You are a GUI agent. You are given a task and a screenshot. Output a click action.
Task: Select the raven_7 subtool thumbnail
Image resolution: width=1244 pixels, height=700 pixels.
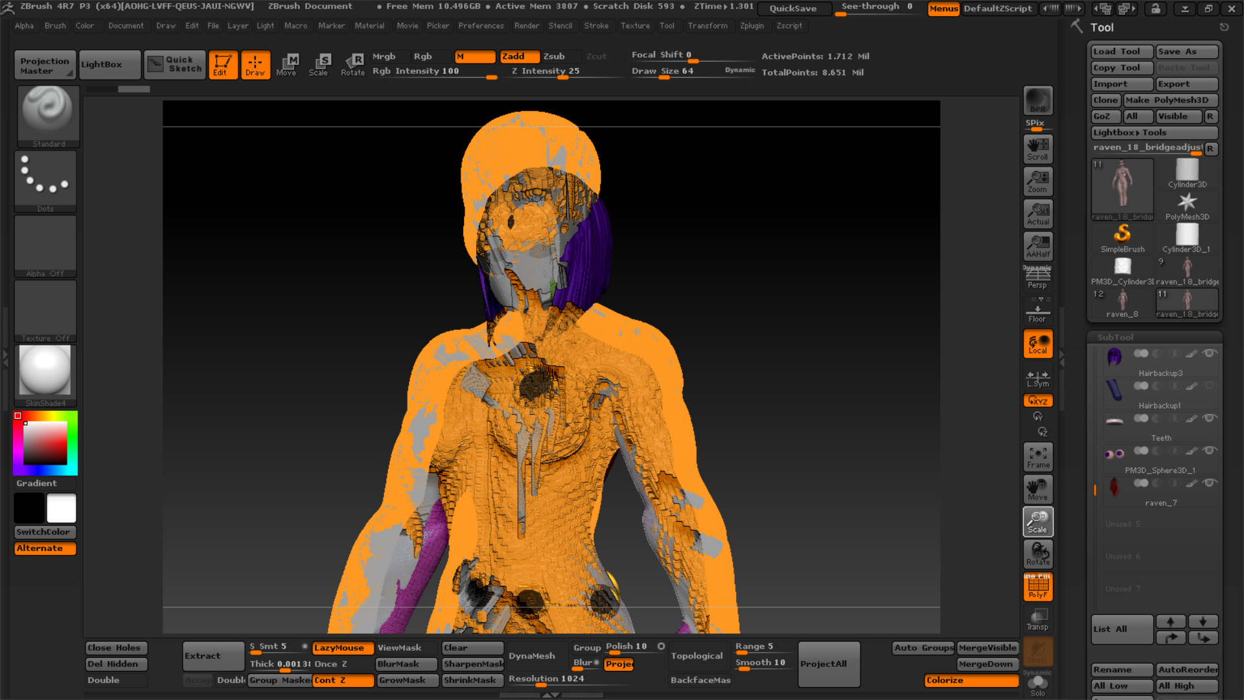(x=1114, y=487)
